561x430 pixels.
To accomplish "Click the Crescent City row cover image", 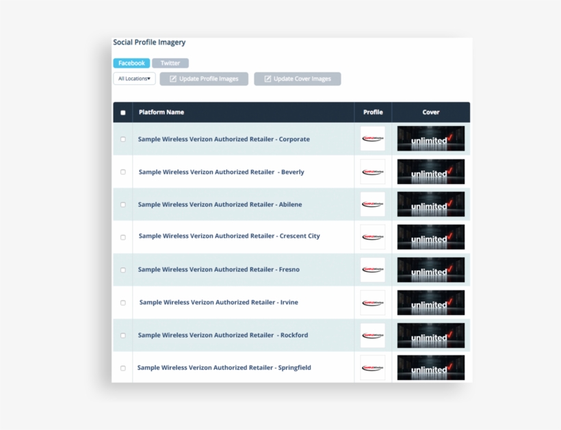I will point(431,237).
